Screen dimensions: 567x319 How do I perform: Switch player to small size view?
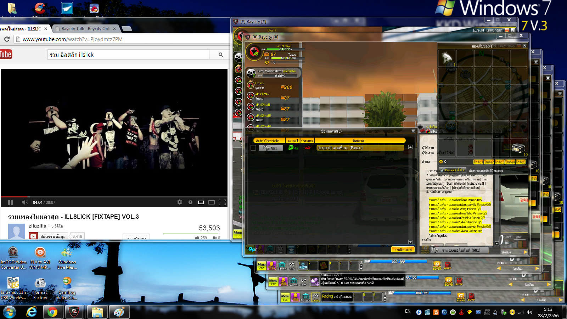[201, 202]
